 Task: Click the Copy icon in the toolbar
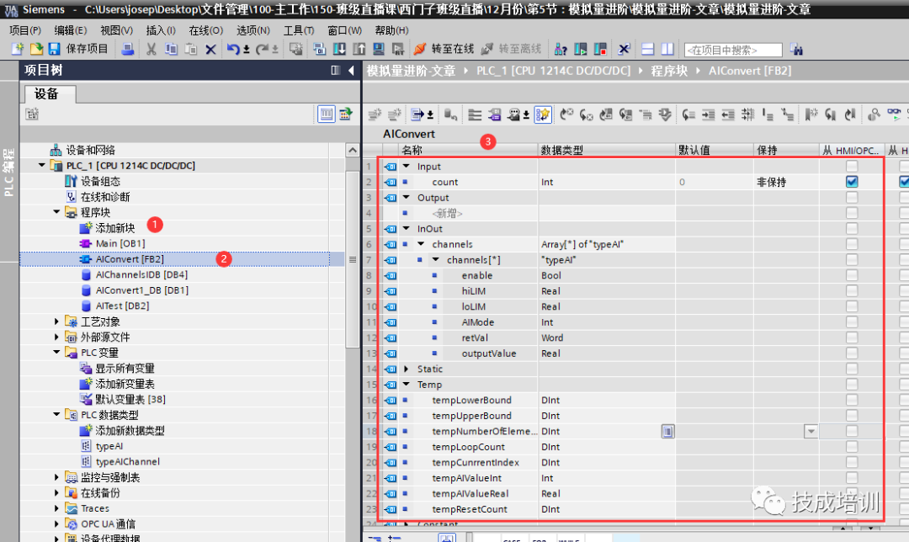[x=171, y=50]
